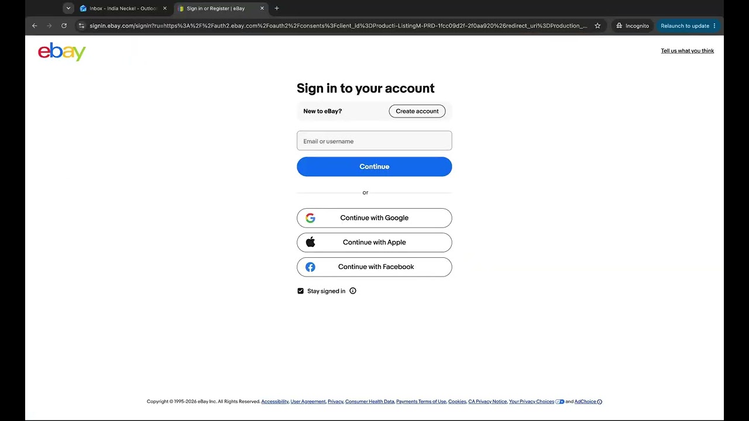Click the AdChoice info icon
Screen dimensions: 749x421
(599, 402)
